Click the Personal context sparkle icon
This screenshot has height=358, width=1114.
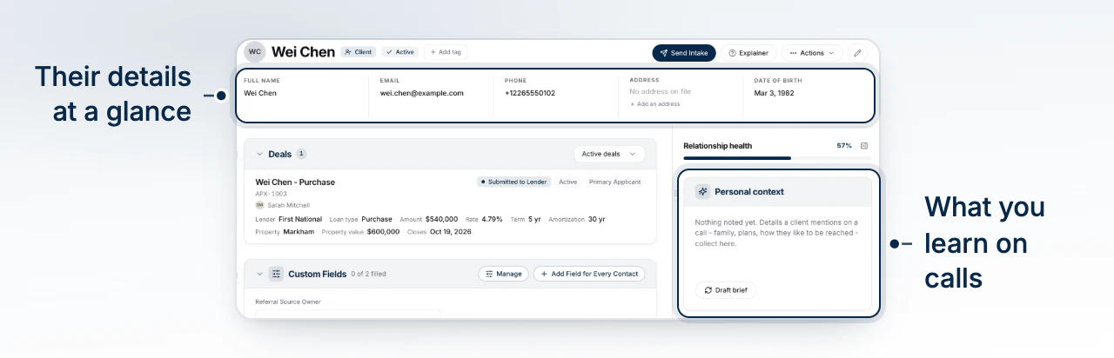(702, 191)
